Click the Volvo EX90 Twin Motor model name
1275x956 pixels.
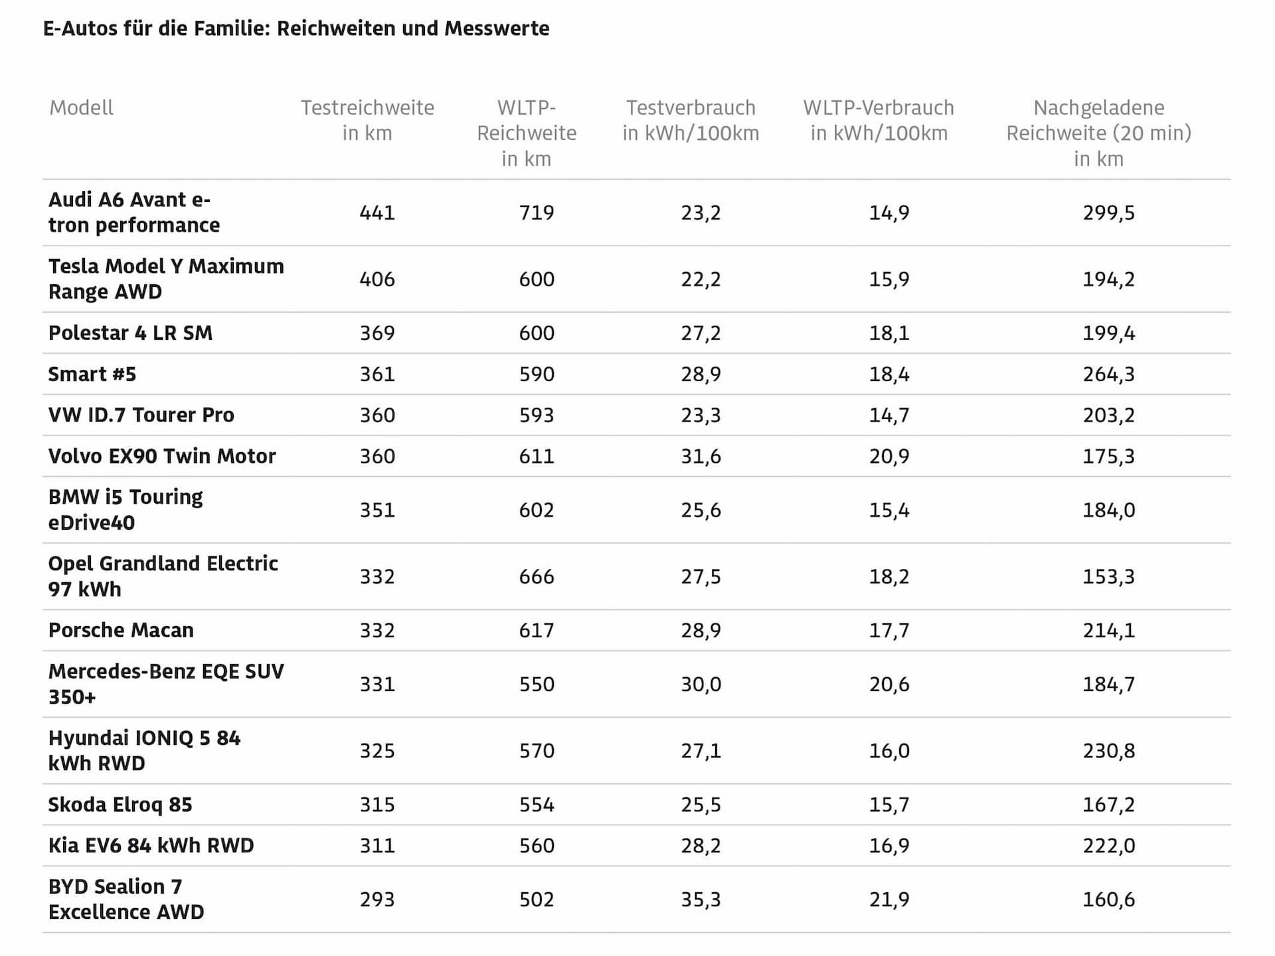[162, 456]
